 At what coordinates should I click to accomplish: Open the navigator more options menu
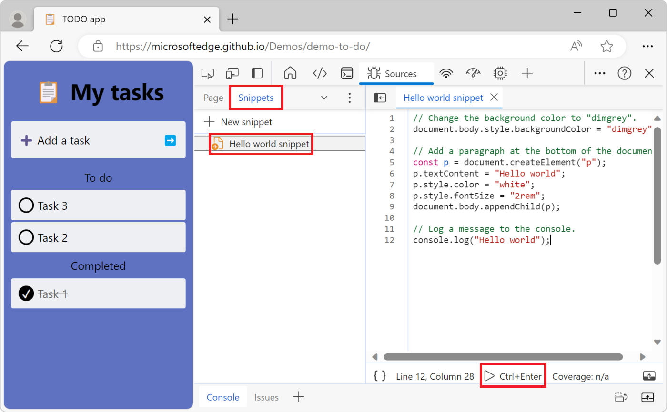350,98
